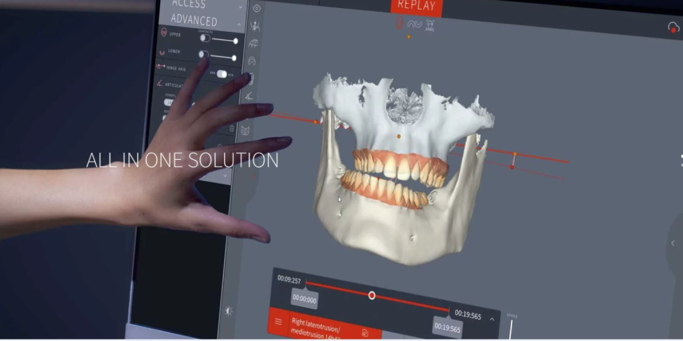Expand the Access section chevron

[x=241, y=7]
